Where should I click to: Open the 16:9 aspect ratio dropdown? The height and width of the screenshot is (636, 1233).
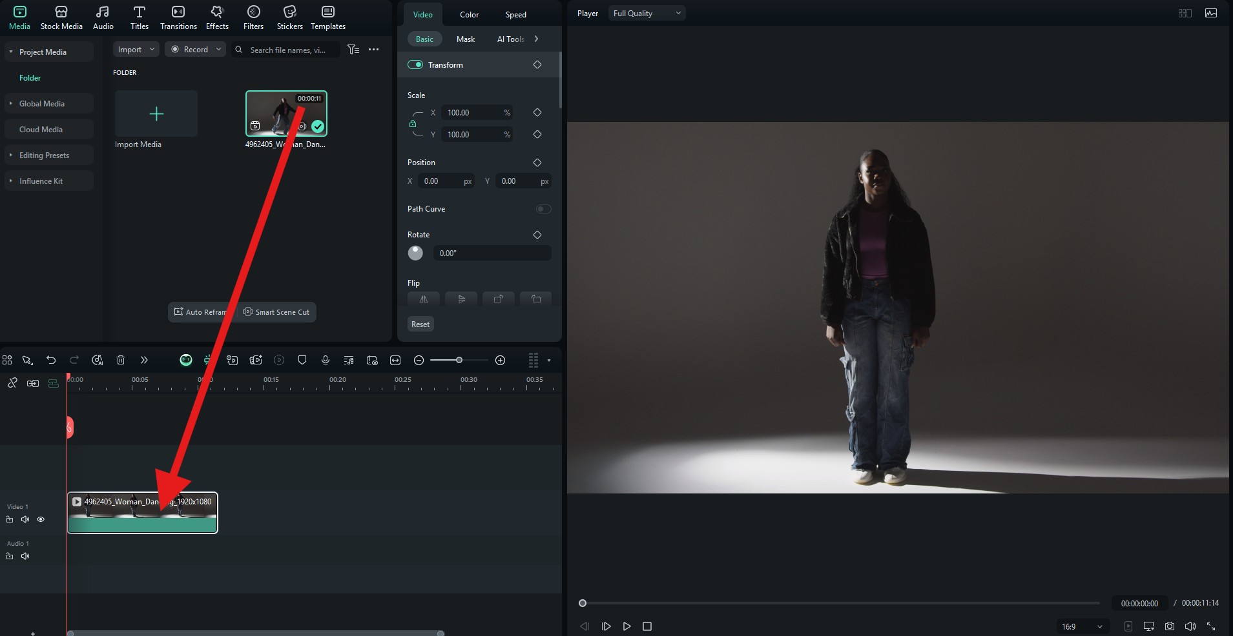coord(1082,626)
